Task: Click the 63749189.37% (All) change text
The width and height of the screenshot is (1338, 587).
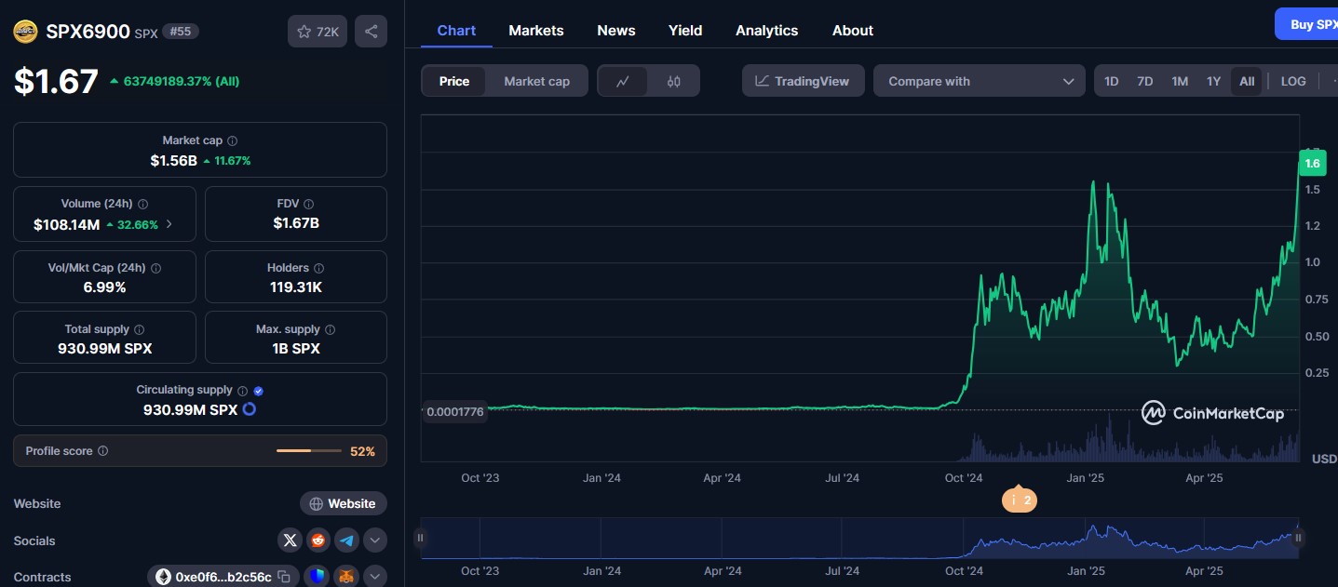Action: 182,81
